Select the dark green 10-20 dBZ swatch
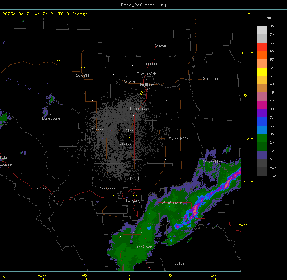Screen dimensions: 287x280 tap(262, 147)
